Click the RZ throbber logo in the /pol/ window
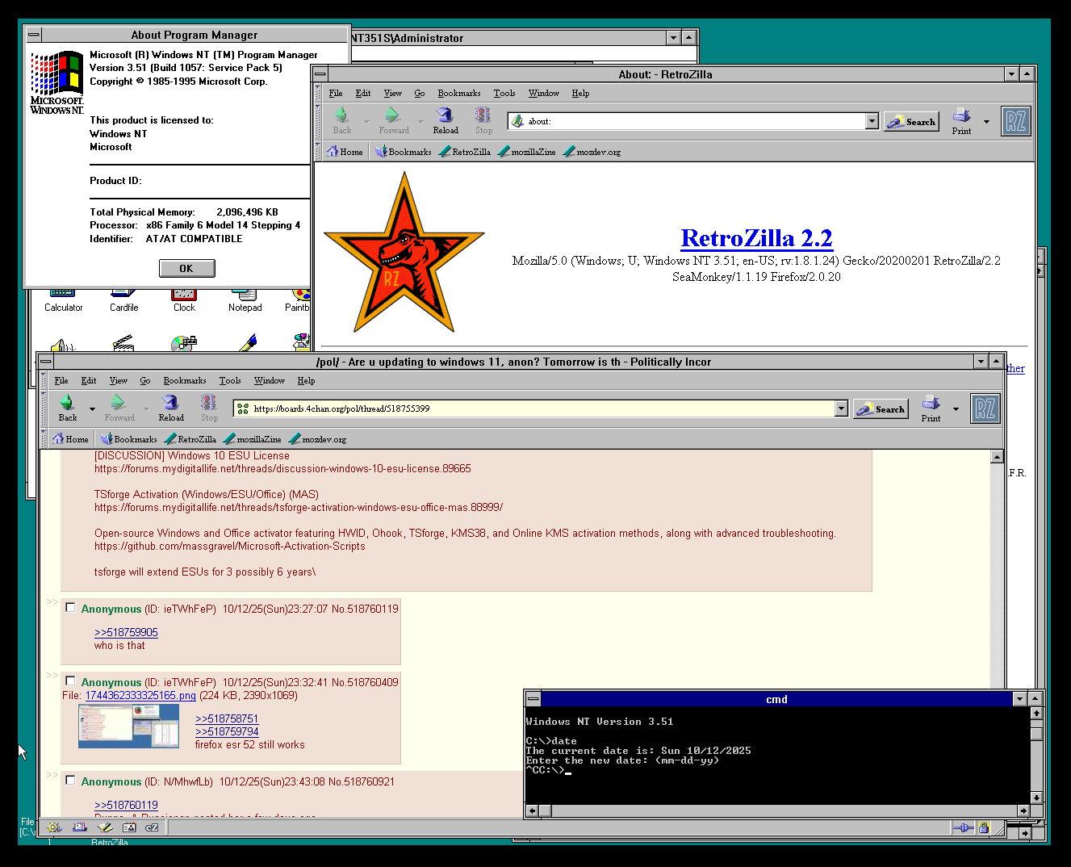Image resolution: width=1071 pixels, height=867 pixels. tap(985, 408)
